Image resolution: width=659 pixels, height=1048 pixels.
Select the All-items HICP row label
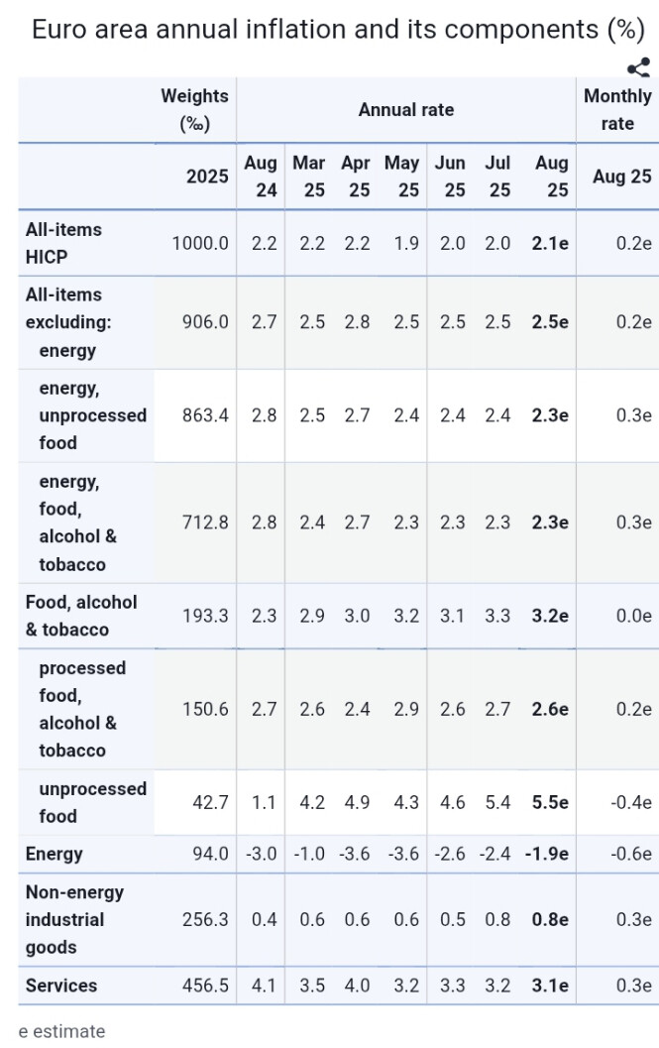pos(63,243)
